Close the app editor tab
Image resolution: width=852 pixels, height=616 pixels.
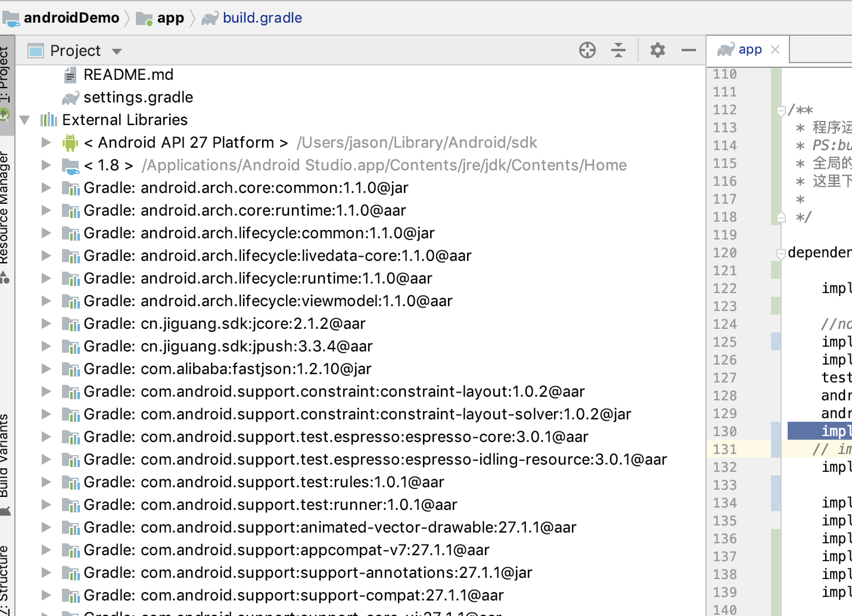tap(775, 49)
